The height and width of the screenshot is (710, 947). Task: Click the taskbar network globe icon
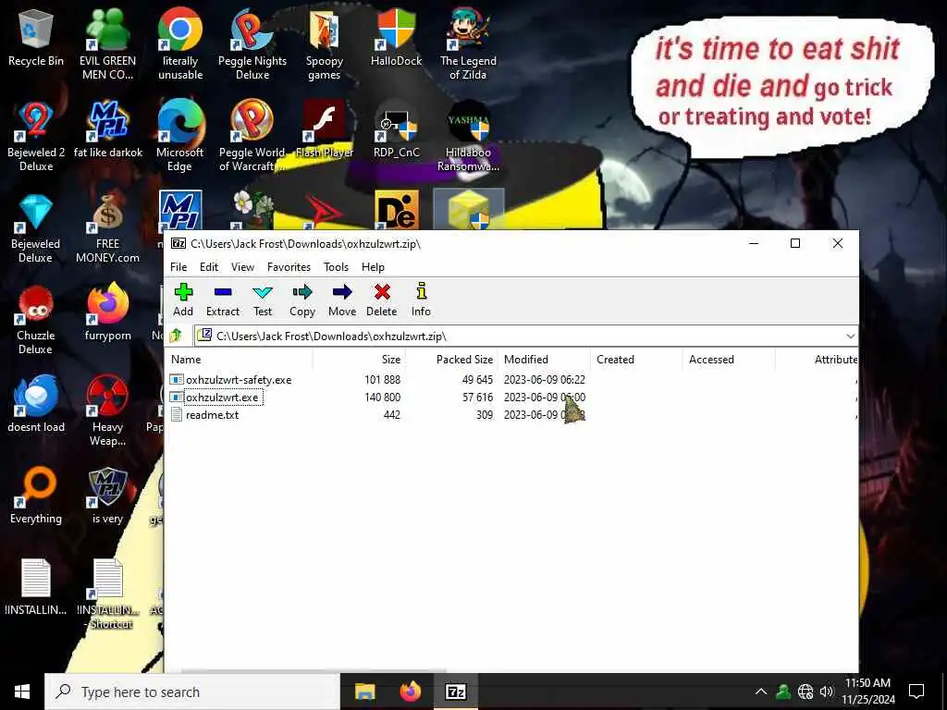[x=806, y=692]
